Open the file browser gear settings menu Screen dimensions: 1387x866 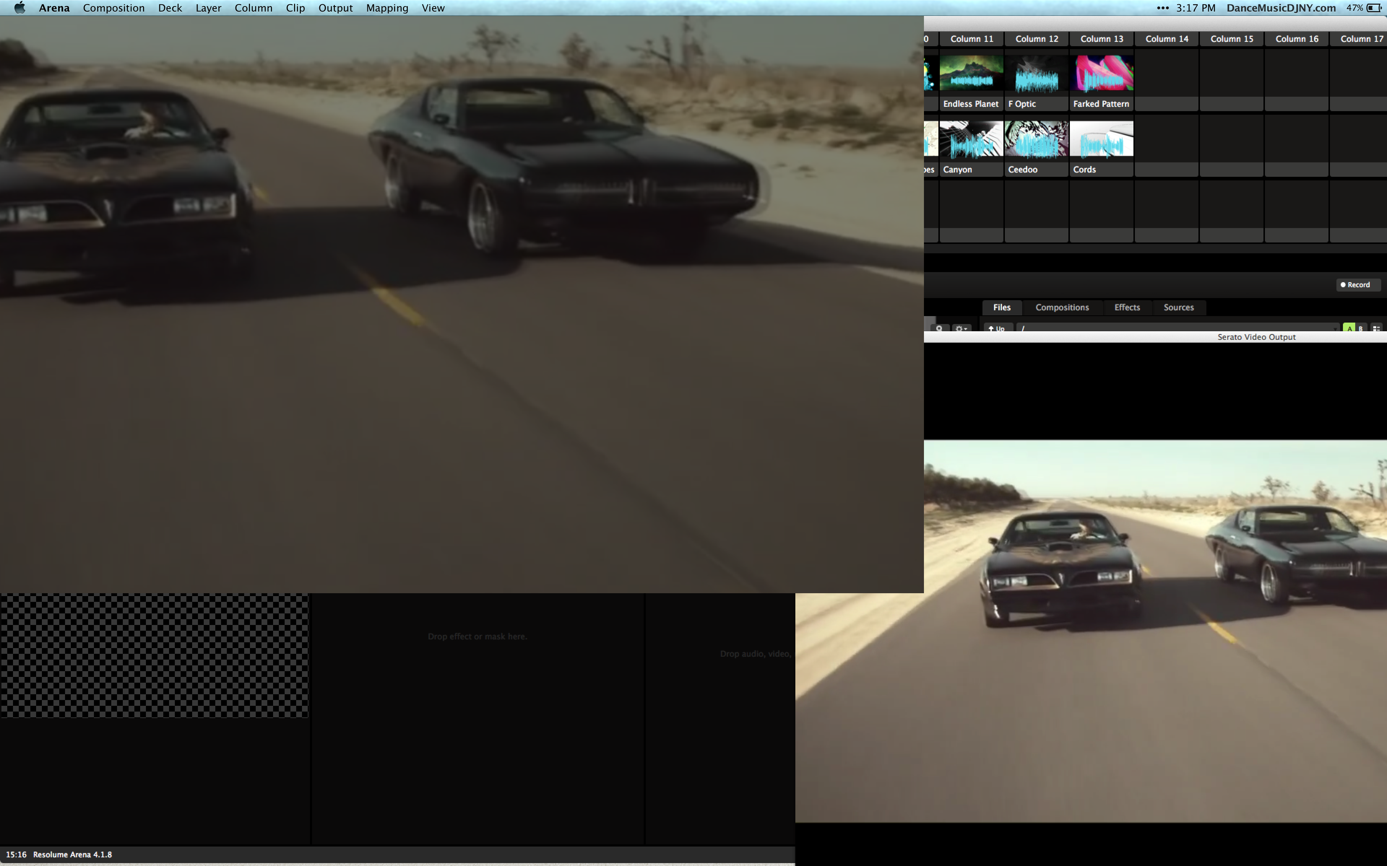[960, 328]
